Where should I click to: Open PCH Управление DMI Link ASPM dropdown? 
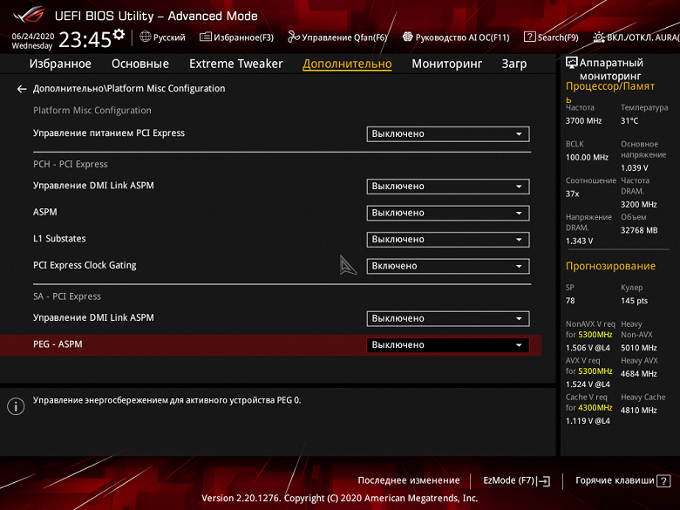click(x=448, y=187)
